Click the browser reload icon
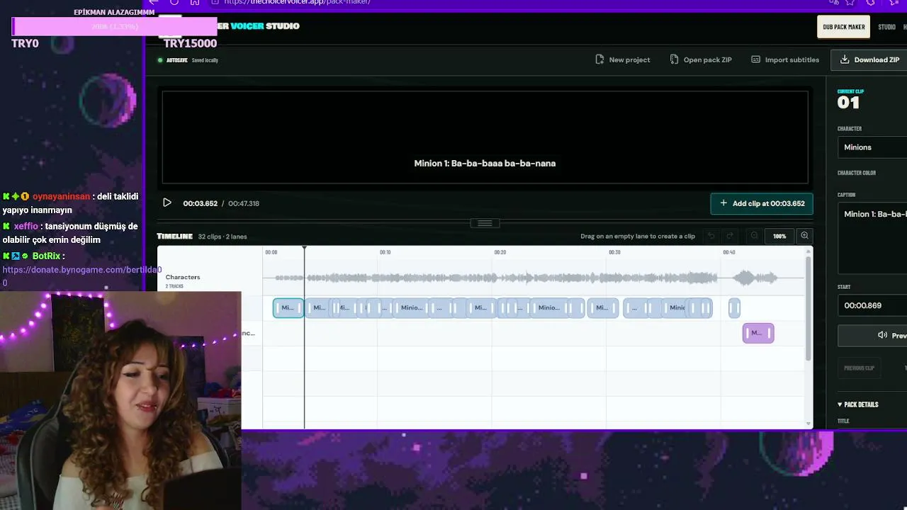The image size is (907, 510). (x=174, y=2)
